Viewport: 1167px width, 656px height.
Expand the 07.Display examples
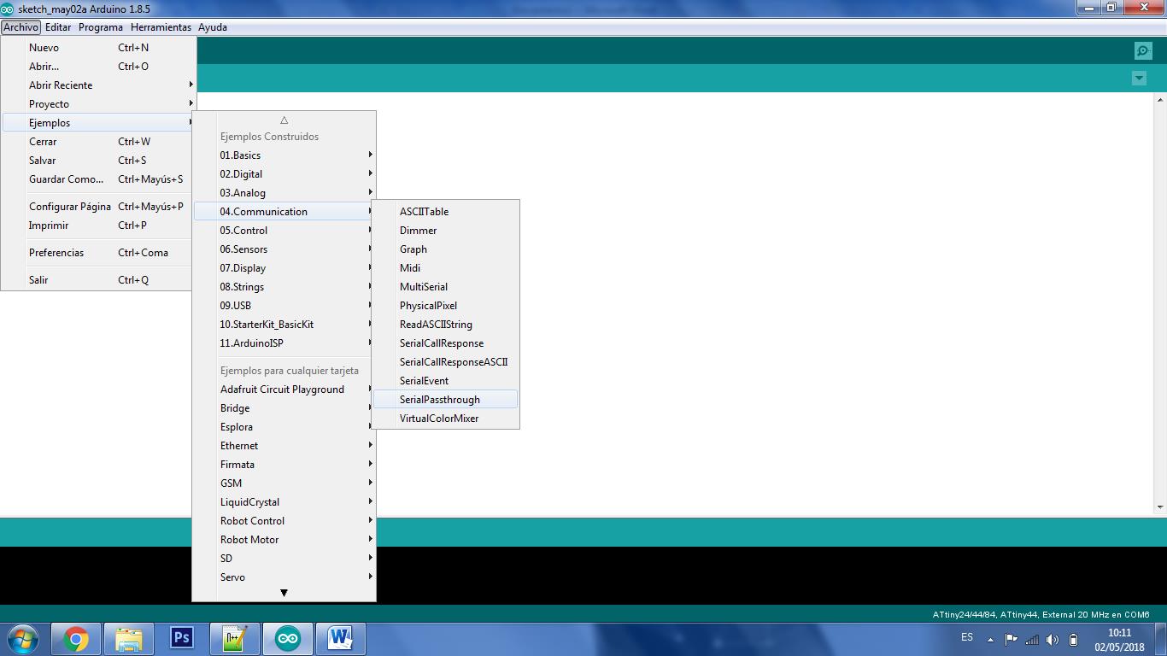pos(284,268)
